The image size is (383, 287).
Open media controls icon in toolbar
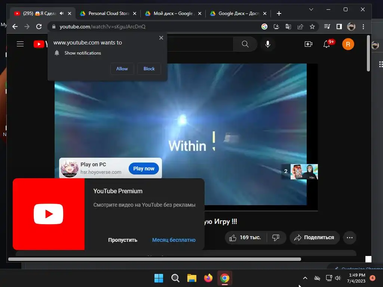click(327, 27)
